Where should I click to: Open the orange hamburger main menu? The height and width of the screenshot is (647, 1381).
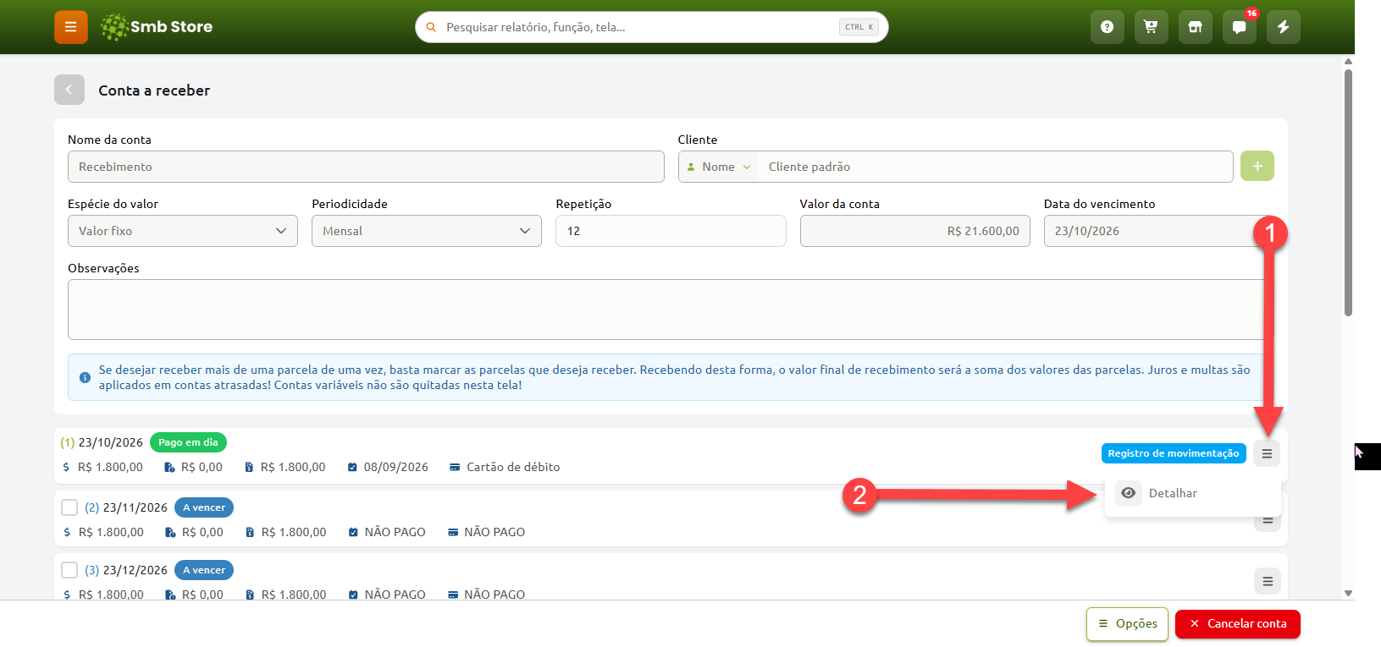71,27
